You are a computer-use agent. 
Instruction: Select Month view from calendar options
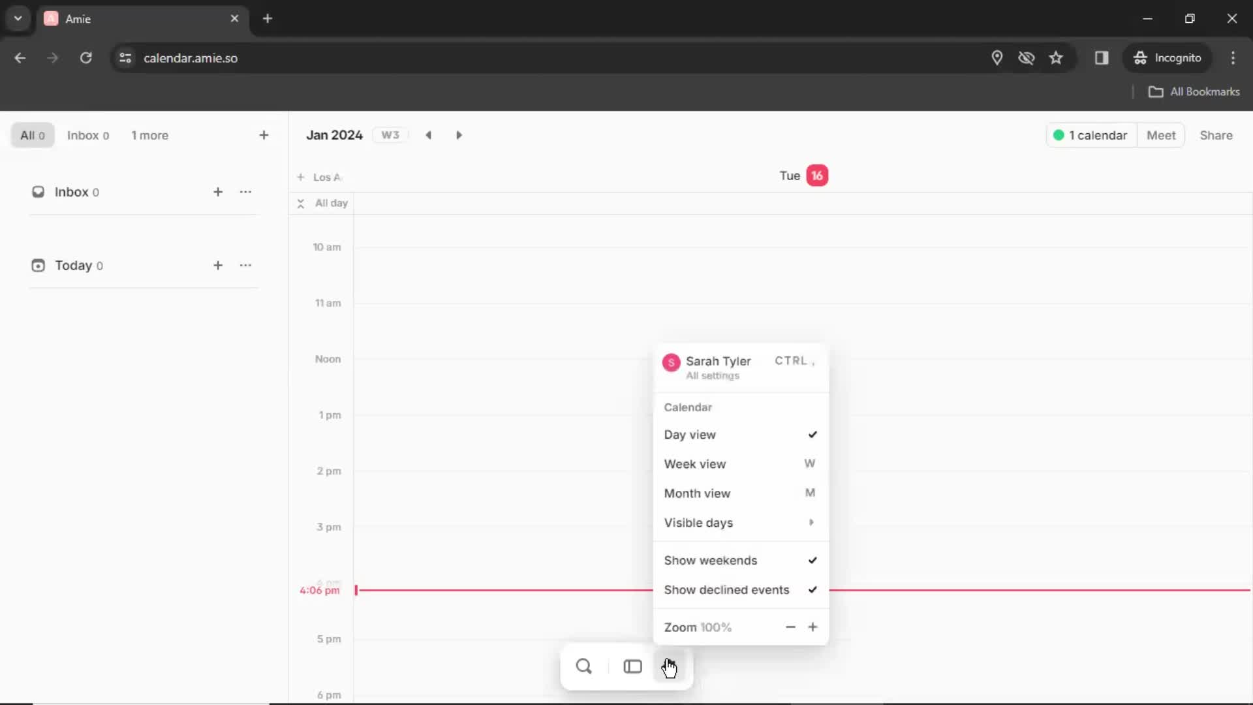(x=697, y=492)
